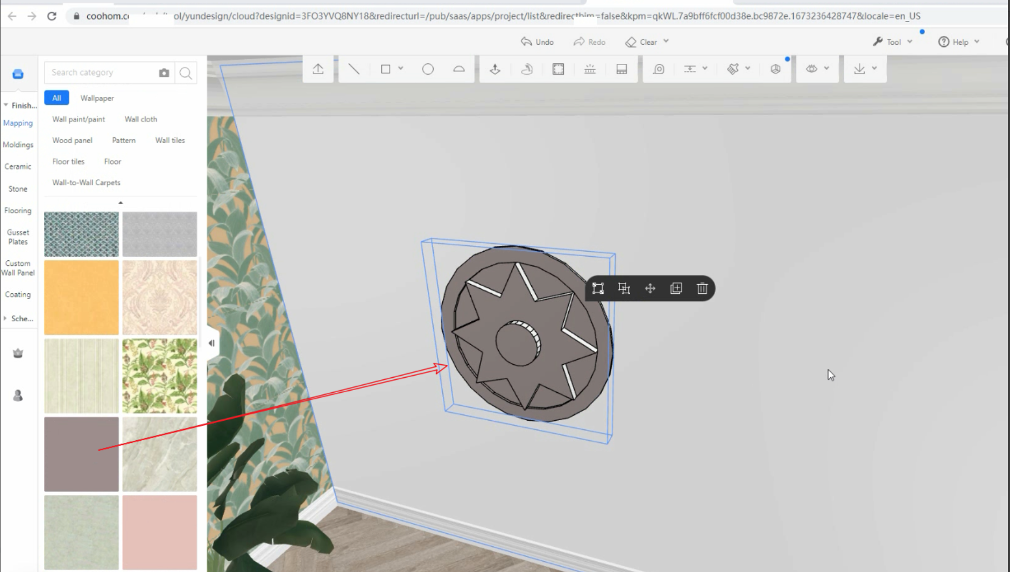Click the move arrows icon in the popup
Viewport: 1010px width, 572px height.
point(650,288)
